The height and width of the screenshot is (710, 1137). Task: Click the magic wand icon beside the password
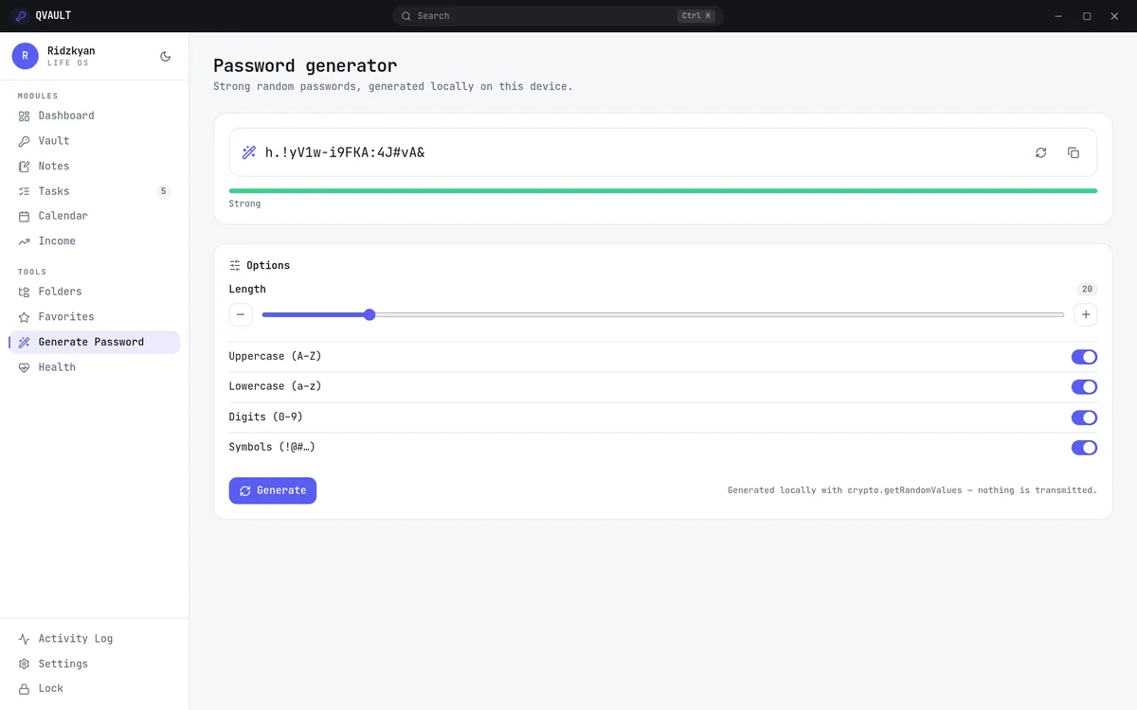pos(249,152)
